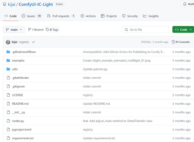
Task: Click the folder icon beside examples
Action: [x=8, y=60]
